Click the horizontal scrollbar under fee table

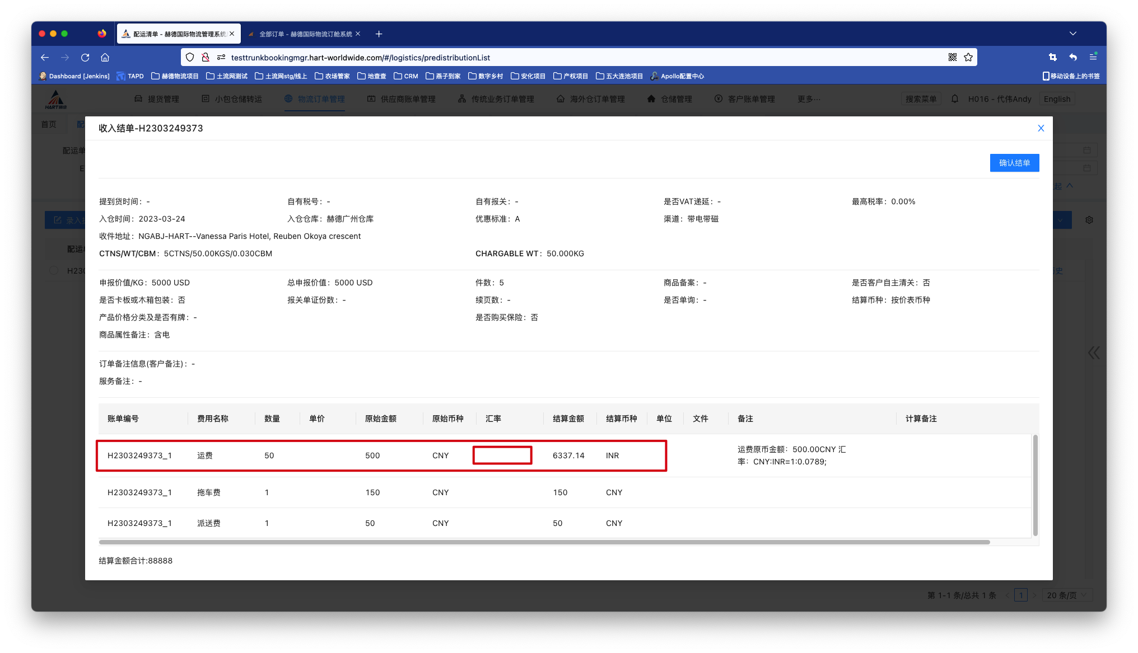coord(543,542)
